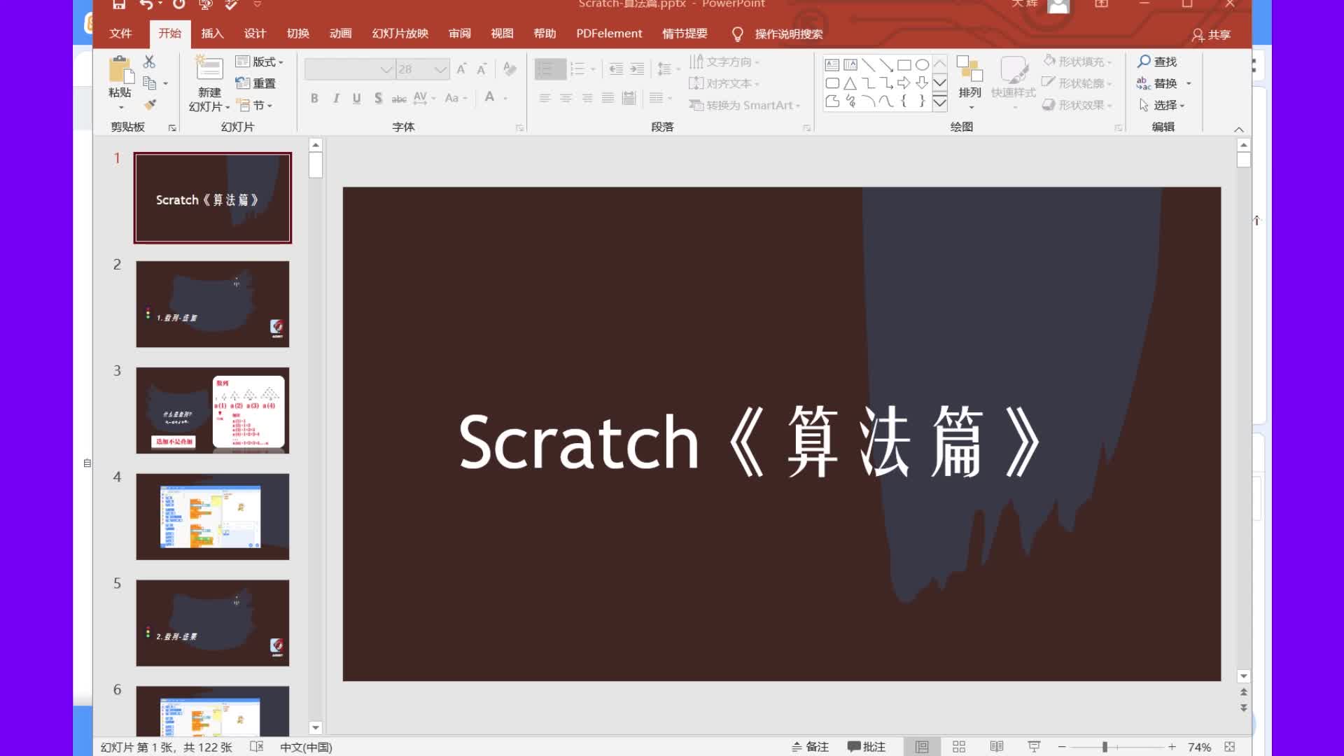This screenshot has height=756, width=1344.
Task: Select the Text Box shape icon
Action: click(x=832, y=65)
